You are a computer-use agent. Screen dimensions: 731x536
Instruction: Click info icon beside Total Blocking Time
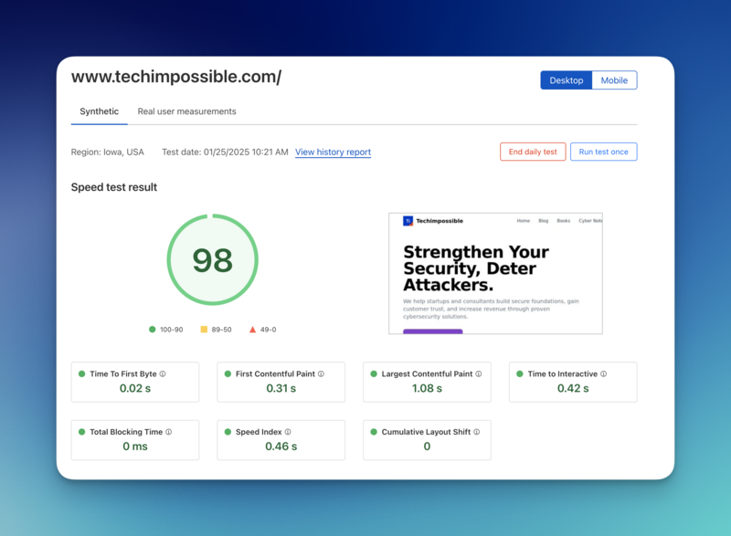[x=169, y=433]
